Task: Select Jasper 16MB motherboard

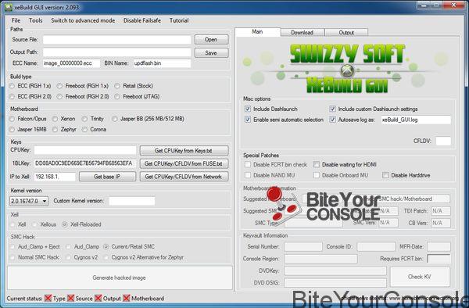Action: 28,129
